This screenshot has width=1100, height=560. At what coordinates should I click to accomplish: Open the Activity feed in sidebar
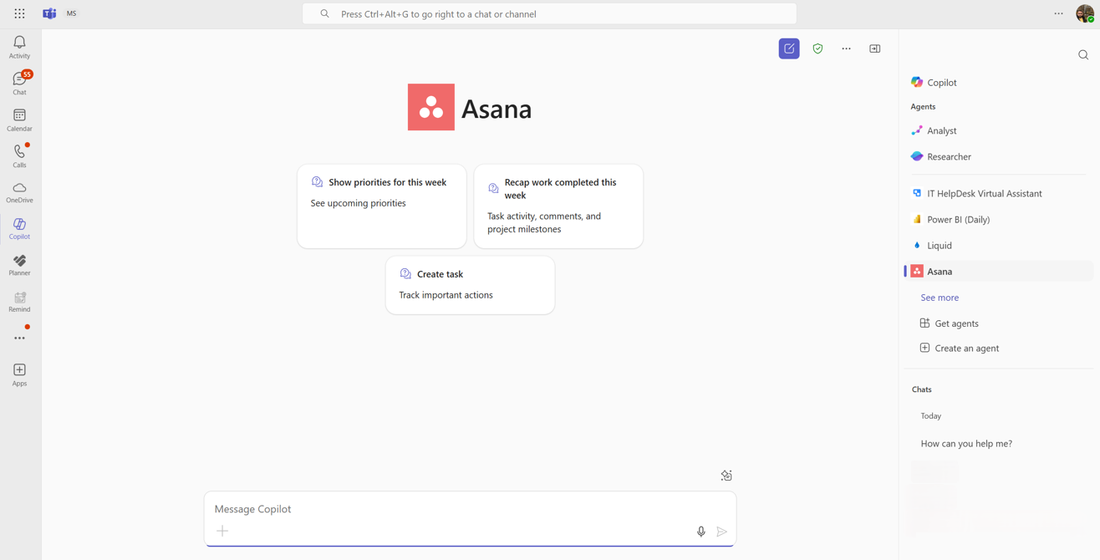click(19, 47)
